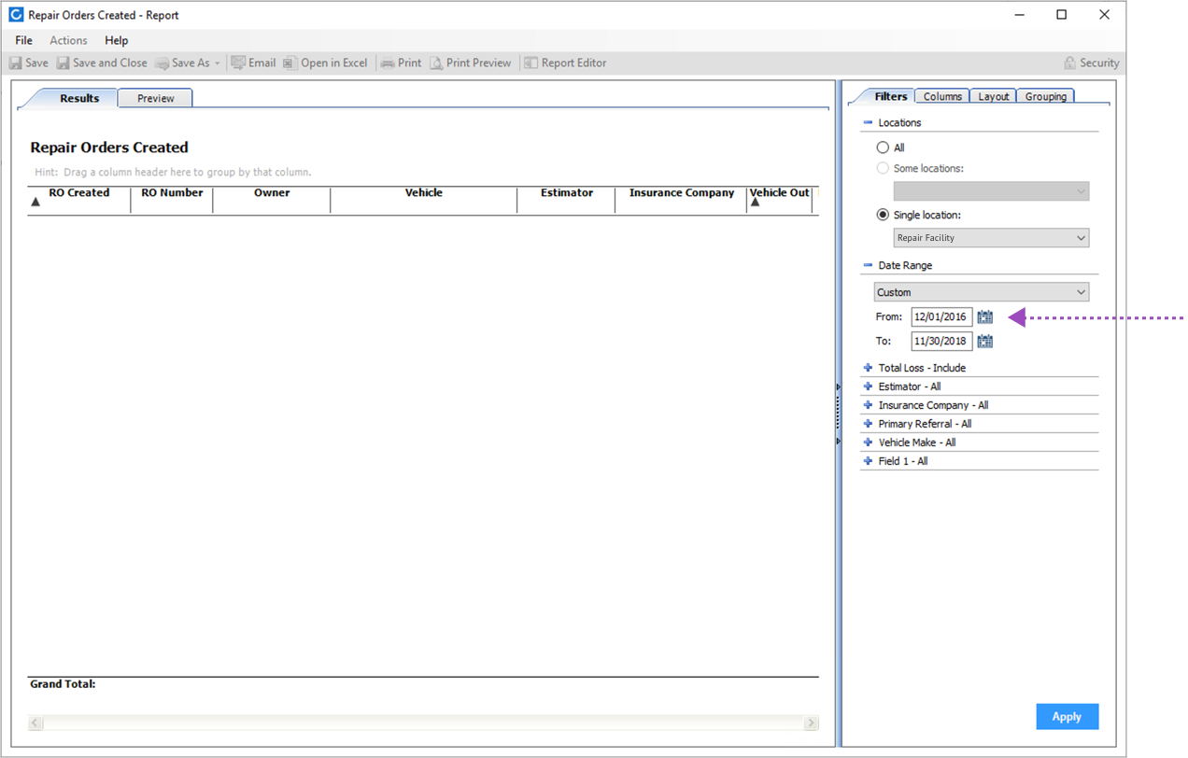Print the report via the Print icon
The width and height of the screenshot is (1188, 758).
click(x=401, y=63)
